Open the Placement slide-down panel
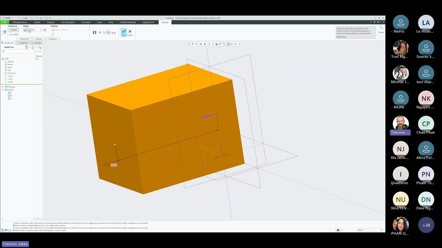Screen dimensions: 442x248 24,39
